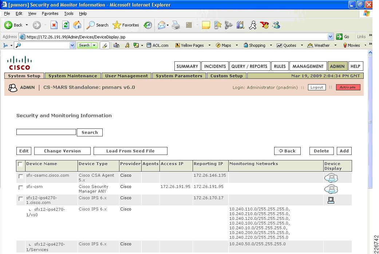Click the green Go arrow icon
Image resolution: width=379 pixels, height=254 pixels.
point(339,37)
